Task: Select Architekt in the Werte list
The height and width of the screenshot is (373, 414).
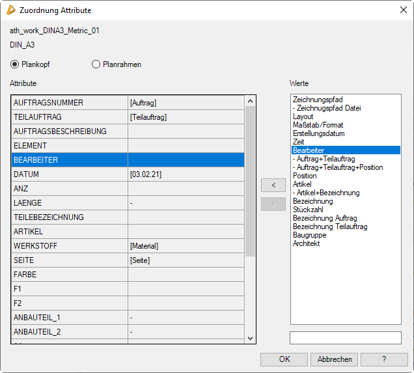Action: coord(307,243)
